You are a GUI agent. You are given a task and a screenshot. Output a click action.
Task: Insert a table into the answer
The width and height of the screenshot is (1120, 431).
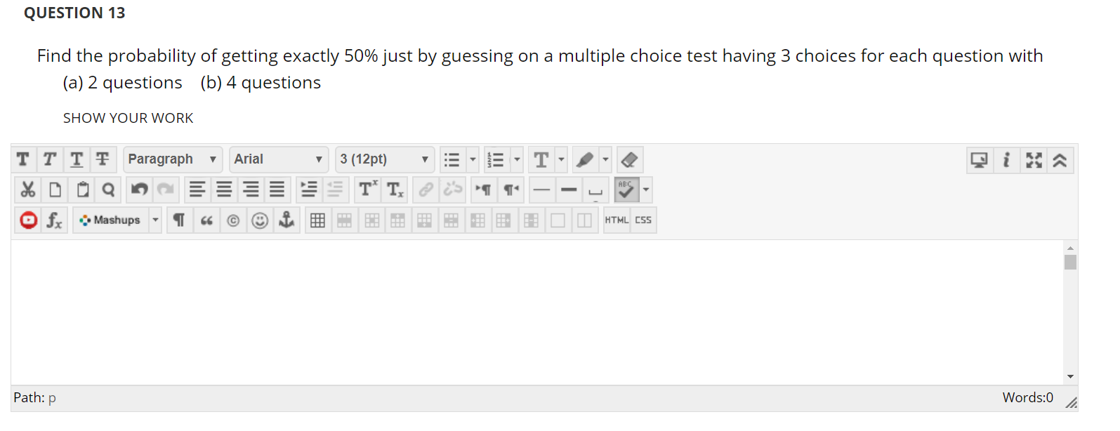[x=317, y=220]
